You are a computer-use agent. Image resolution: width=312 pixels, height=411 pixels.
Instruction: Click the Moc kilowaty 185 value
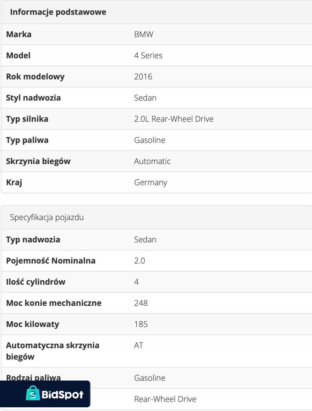pyautogui.click(x=141, y=324)
